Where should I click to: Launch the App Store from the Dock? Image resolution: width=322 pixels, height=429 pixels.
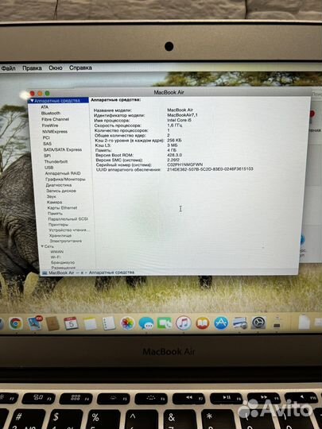point(221,323)
